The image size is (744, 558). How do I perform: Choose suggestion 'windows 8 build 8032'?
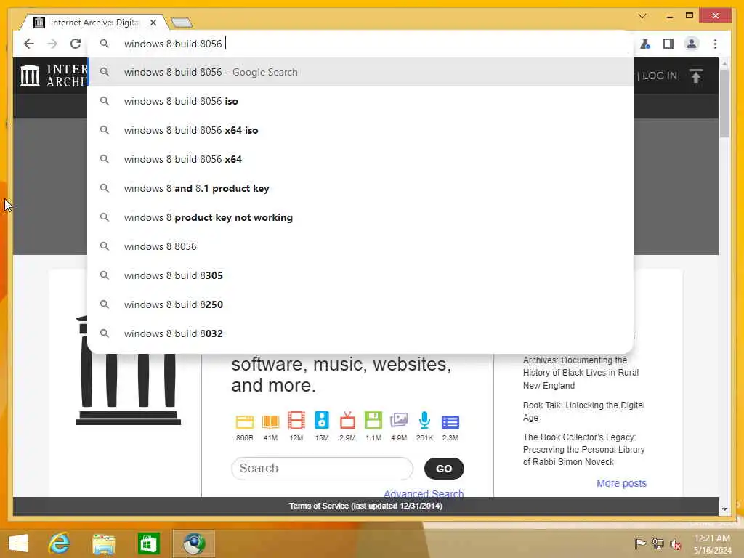coord(360,333)
